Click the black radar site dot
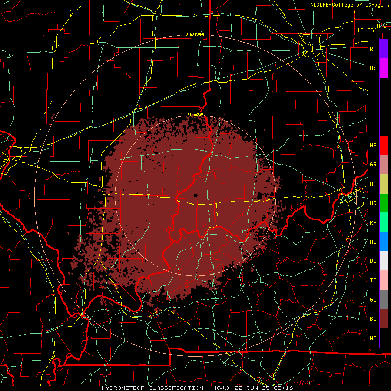This screenshot has height=391, width=391. 196,195
